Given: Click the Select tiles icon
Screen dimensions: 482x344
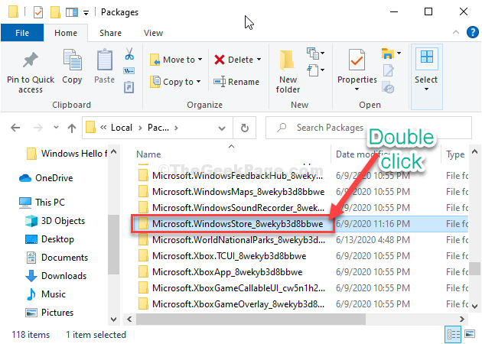Looking at the screenshot, I should click(427, 57).
